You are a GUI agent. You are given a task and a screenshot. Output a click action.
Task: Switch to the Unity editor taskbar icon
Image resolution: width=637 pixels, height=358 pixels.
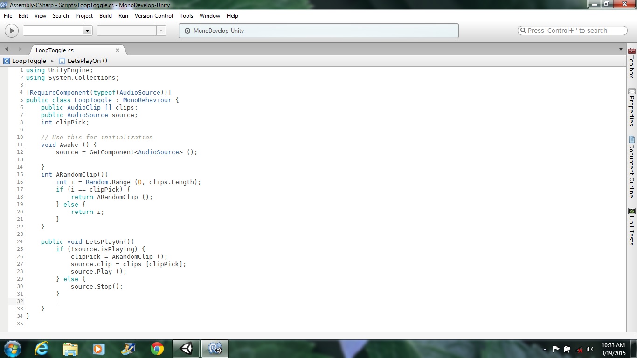coord(186,349)
